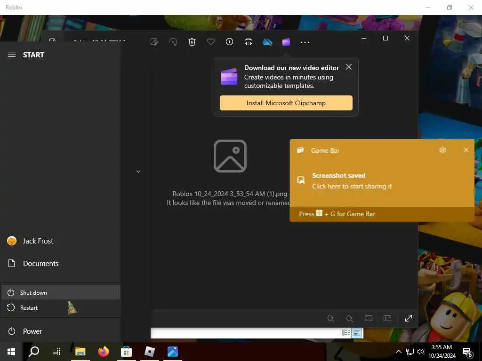Close the video editor promo popup
This screenshot has height=361, width=482.
click(349, 67)
